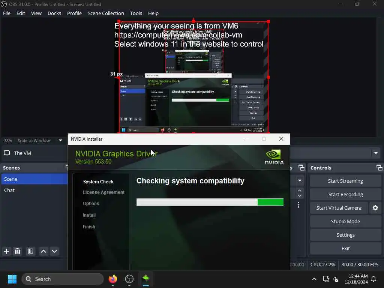Click Install step in NVIDIA installer

pos(89,215)
